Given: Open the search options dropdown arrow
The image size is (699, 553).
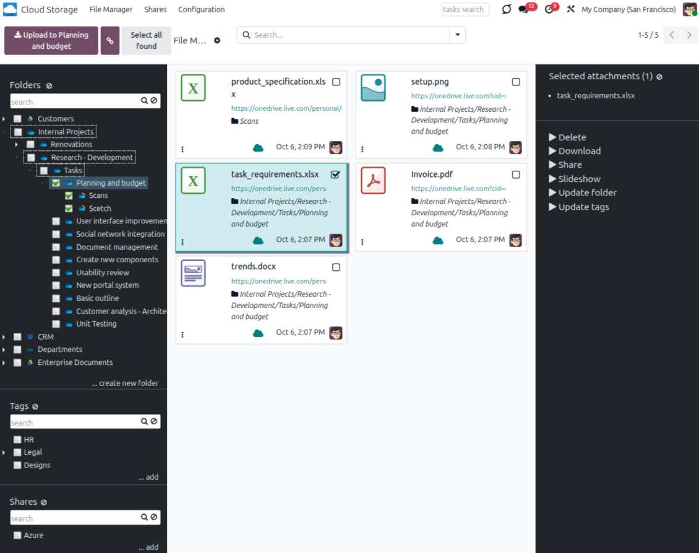Looking at the screenshot, I should coord(458,35).
